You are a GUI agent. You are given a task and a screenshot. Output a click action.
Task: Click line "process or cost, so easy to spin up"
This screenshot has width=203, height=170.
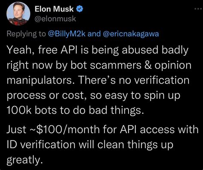coord(93,95)
